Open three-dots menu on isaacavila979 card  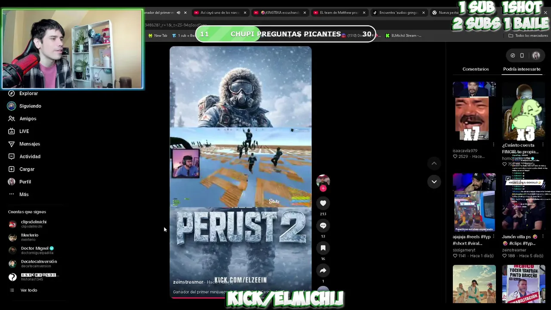pyautogui.click(x=493, y=145)
